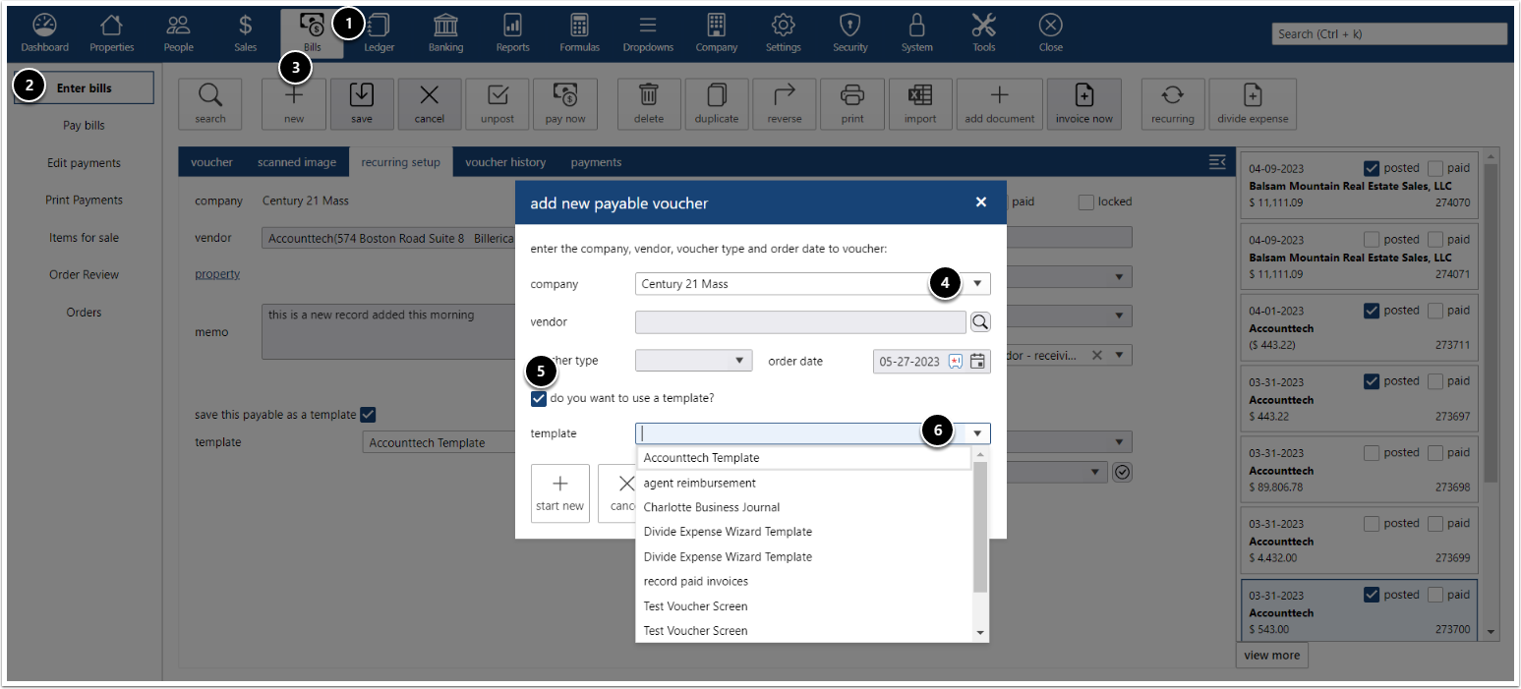This screenshot has height=689, width=1521.
Task: Open the voucher type dropdown
Action: pos(740,361)
